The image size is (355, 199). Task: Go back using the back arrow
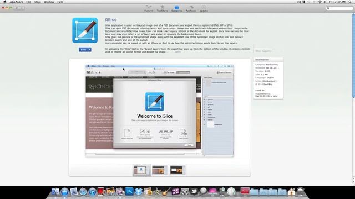coord(17,8)
